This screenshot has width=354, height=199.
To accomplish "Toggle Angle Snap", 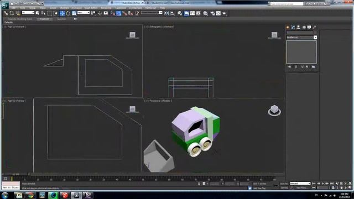I will pos(118,13).
